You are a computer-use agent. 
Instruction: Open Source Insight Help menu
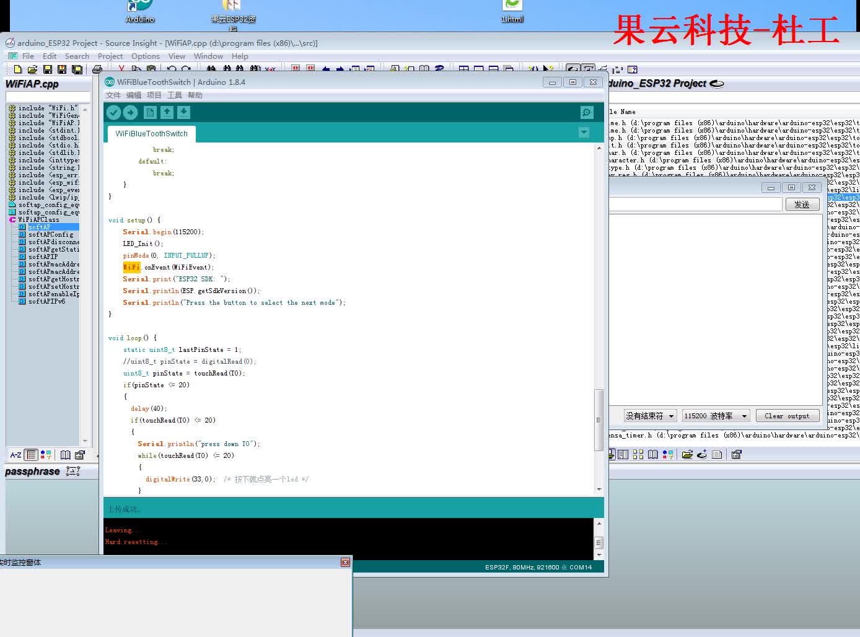240,56
